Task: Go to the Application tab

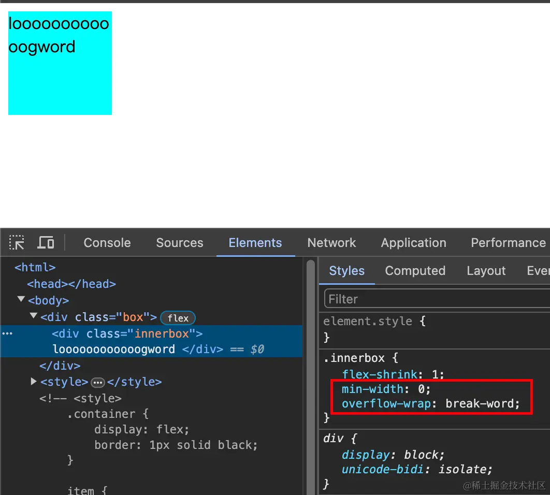Action: click(x=414, y=243)
